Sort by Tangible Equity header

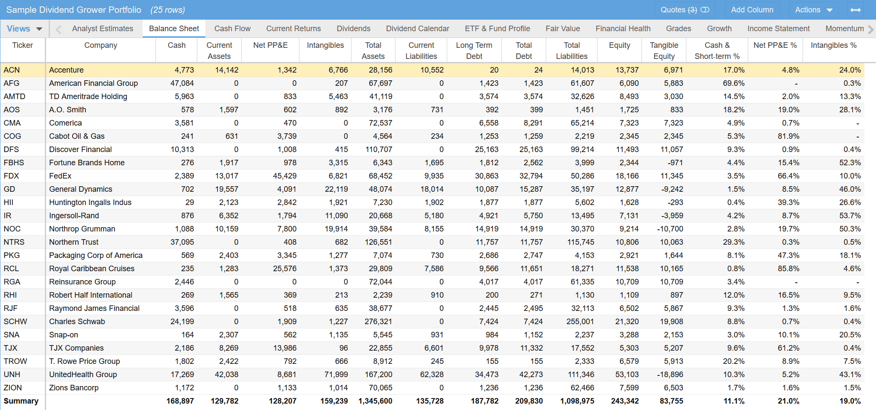point(664,50)
